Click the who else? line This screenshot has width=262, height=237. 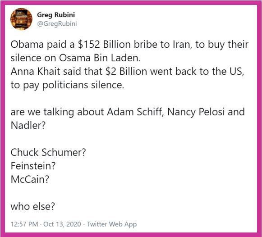pos(33,206)
